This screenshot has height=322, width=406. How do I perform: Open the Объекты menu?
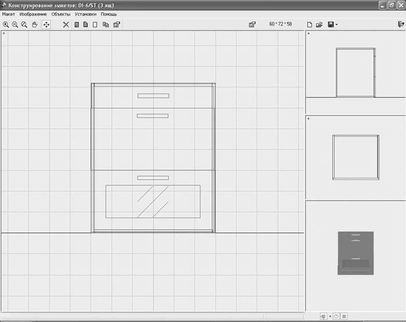click(61, 15)
